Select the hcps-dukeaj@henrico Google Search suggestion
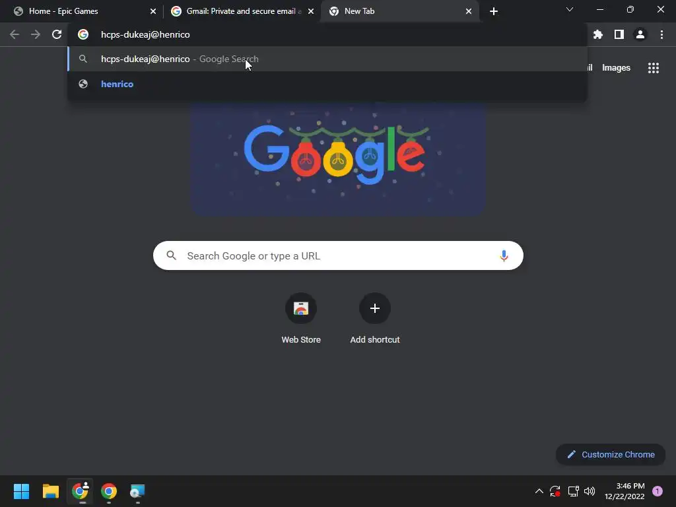The width and height of the screenshot is (676, 507). pyautogui.click(x=327, y=59)
